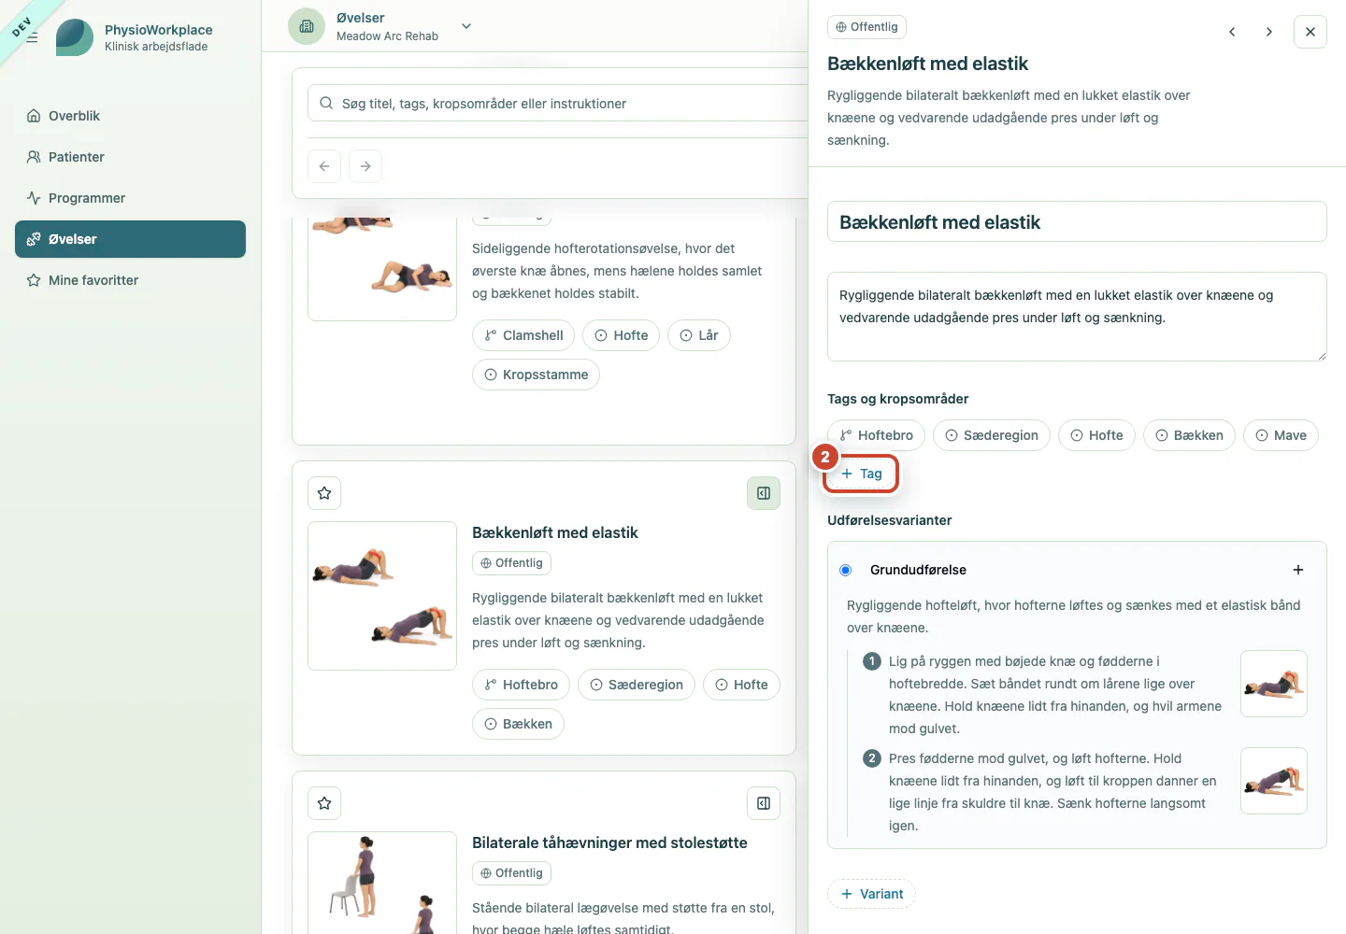Image resolution: width=1346 pixels, height=934 pixels.
Task: Select Bækken chip in detail panel
Action: coord(1189,435)
